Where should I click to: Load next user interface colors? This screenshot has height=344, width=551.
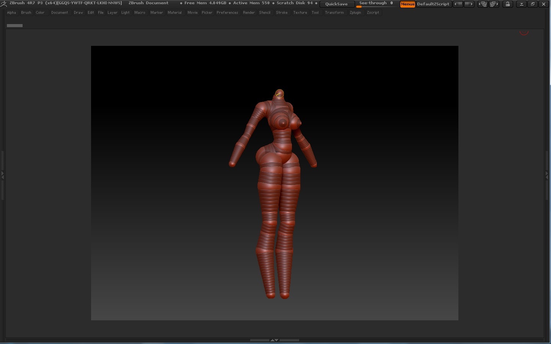pyautogui.click(x=469, y=4)
